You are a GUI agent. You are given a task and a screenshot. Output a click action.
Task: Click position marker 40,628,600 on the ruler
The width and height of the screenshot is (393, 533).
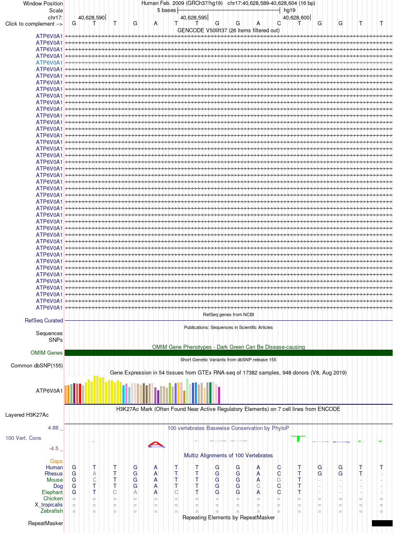tap(296, 17)
